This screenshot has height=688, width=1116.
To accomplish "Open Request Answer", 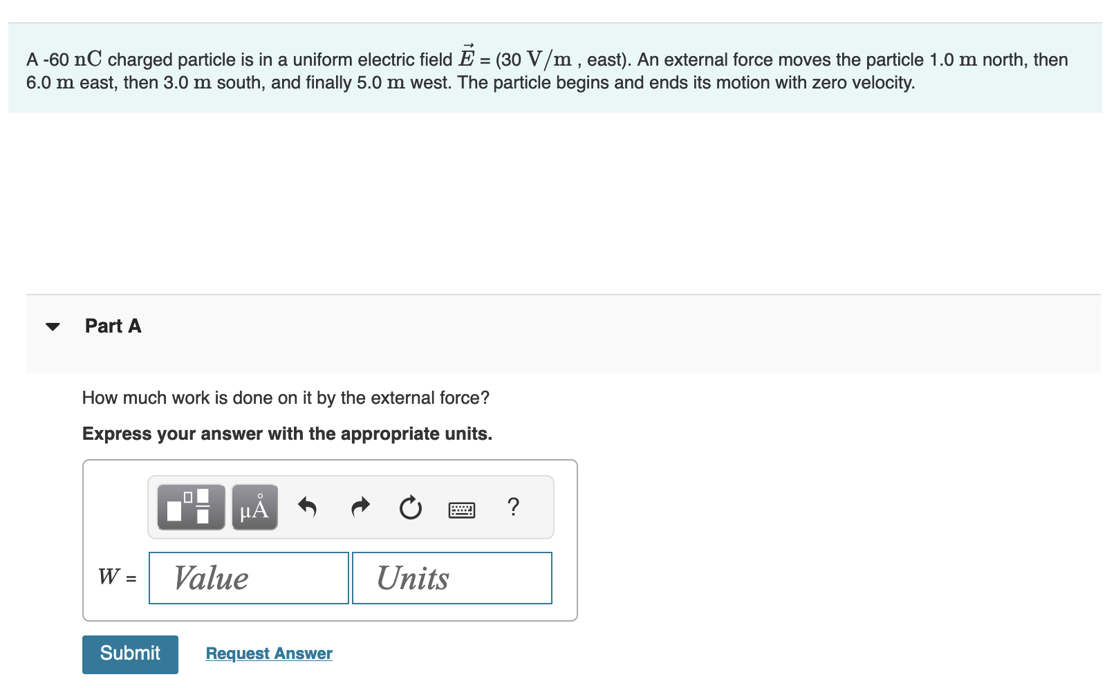I will tap(269, 653).
